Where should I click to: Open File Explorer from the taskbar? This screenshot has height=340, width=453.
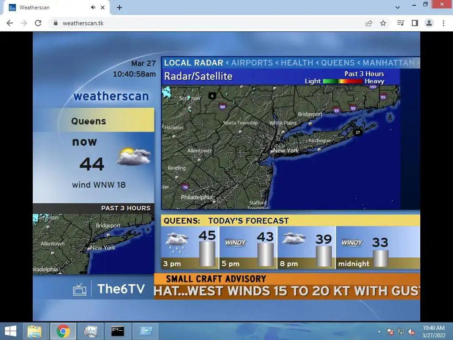(35, 331)
